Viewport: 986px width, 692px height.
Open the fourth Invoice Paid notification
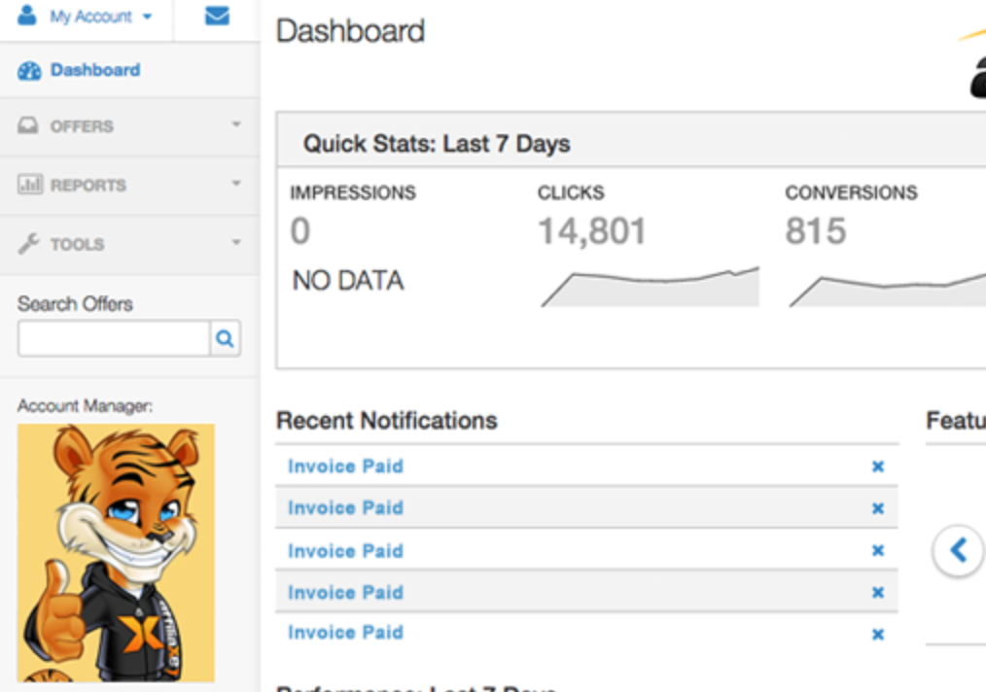point(345,592)
